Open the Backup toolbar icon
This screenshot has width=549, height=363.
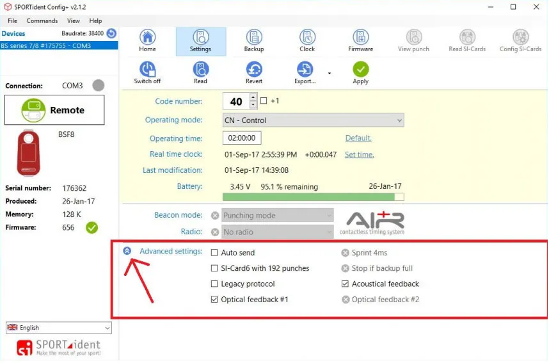pos(254,41)
